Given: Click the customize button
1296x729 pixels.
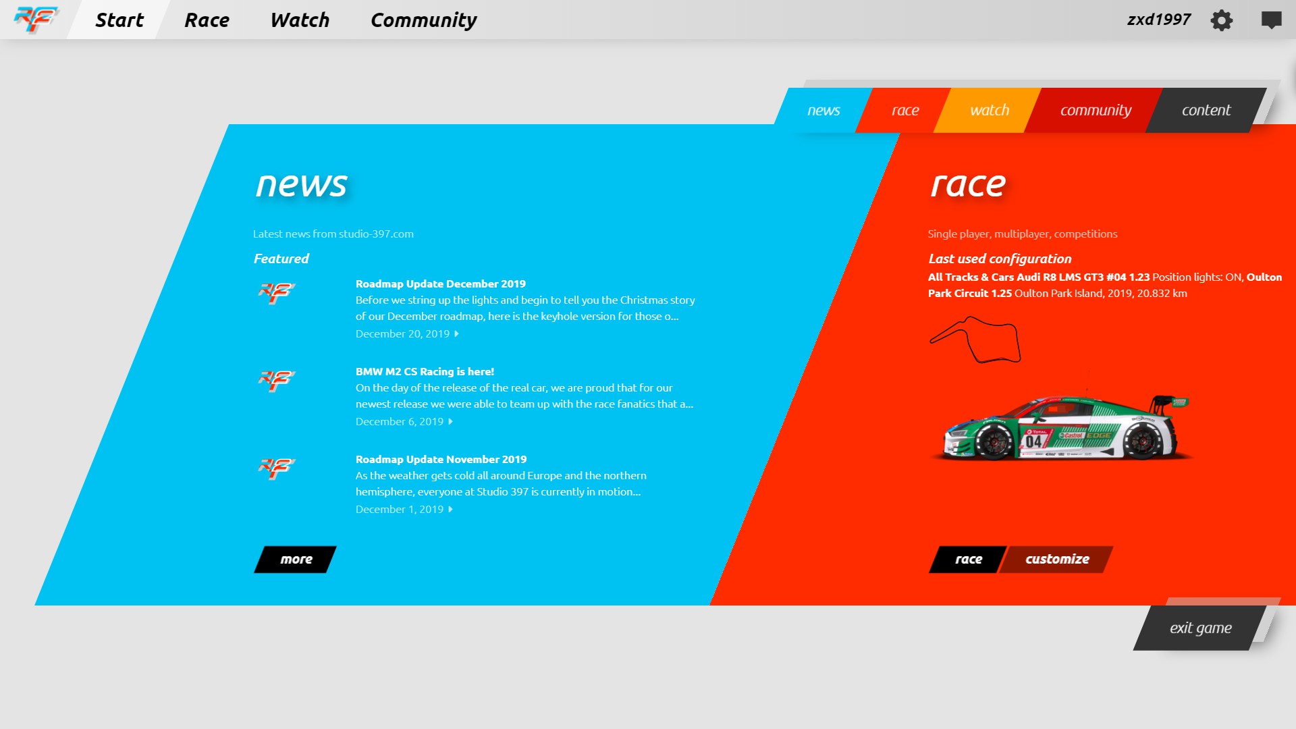Looking at the screenshot, I should pyautogui.click(x=1056, y=560).
